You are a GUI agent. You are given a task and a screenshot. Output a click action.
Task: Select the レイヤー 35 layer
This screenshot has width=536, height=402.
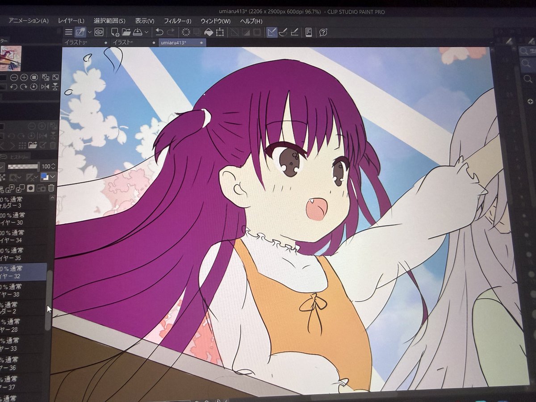[x=24, y=254]
